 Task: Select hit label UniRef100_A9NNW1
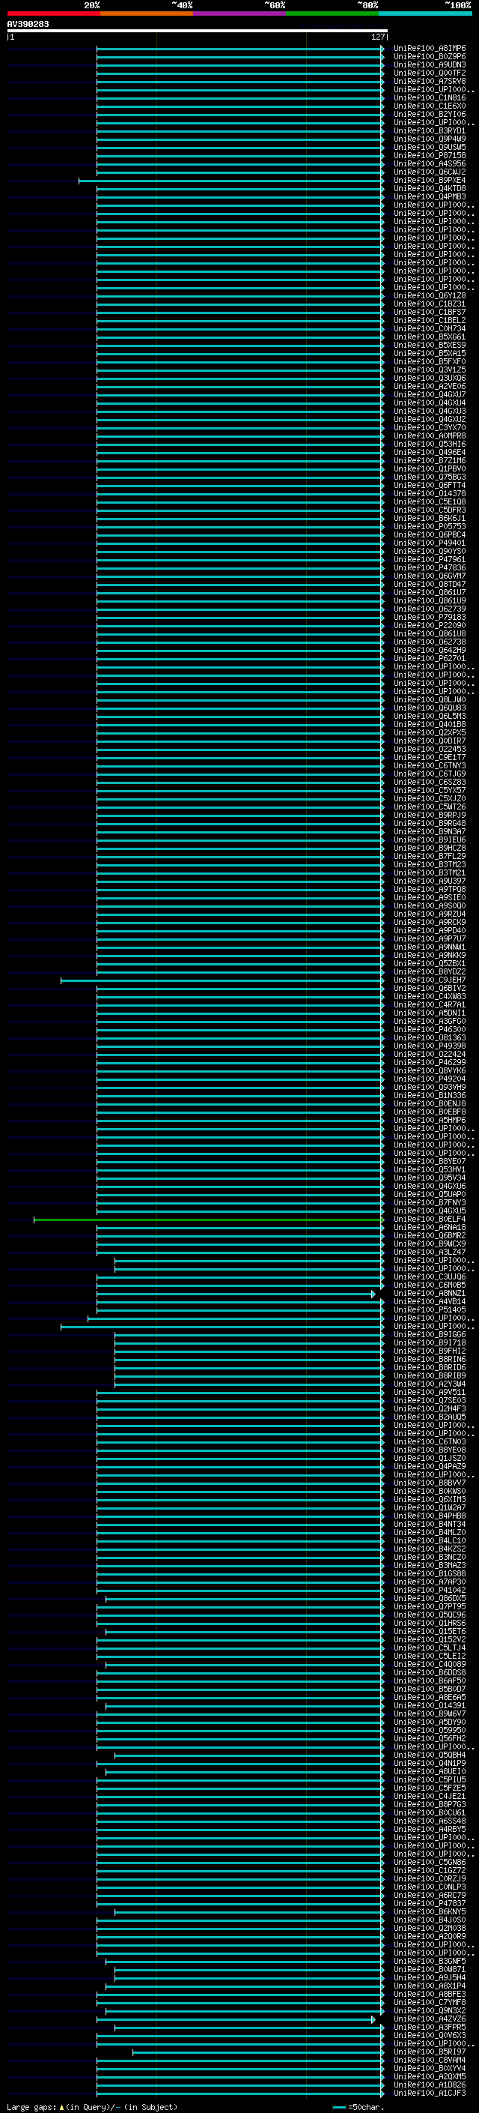(429, 947)
